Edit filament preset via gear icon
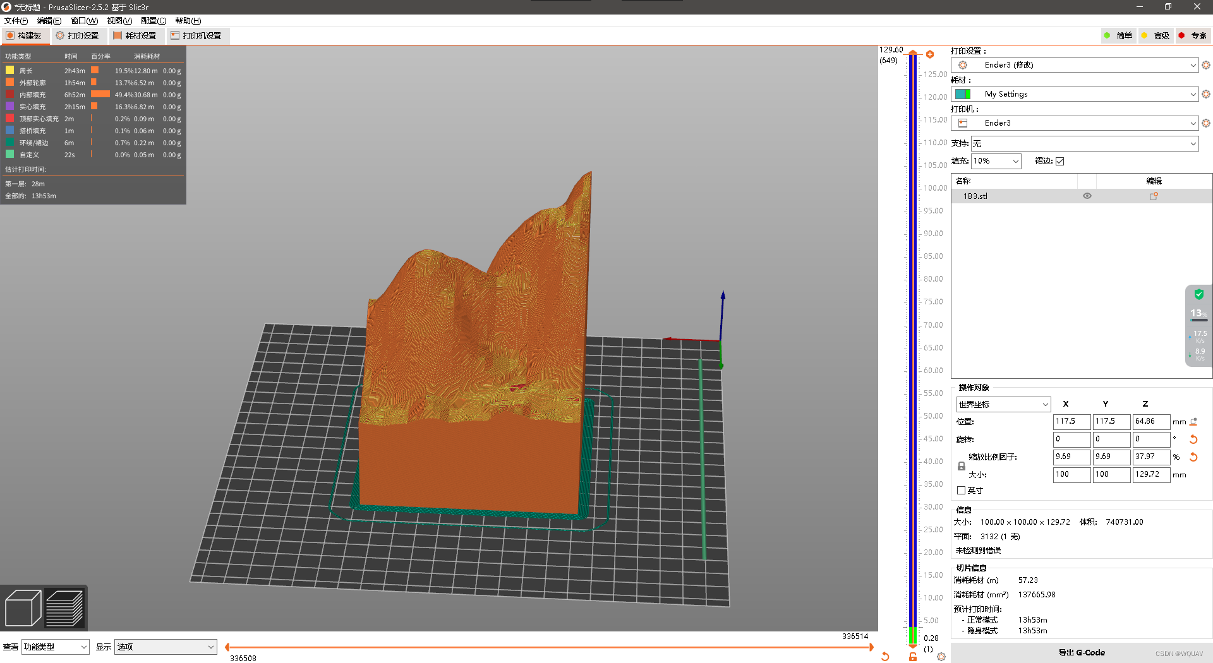This screenshot has height=663, width=1213. coord(1206,94)
